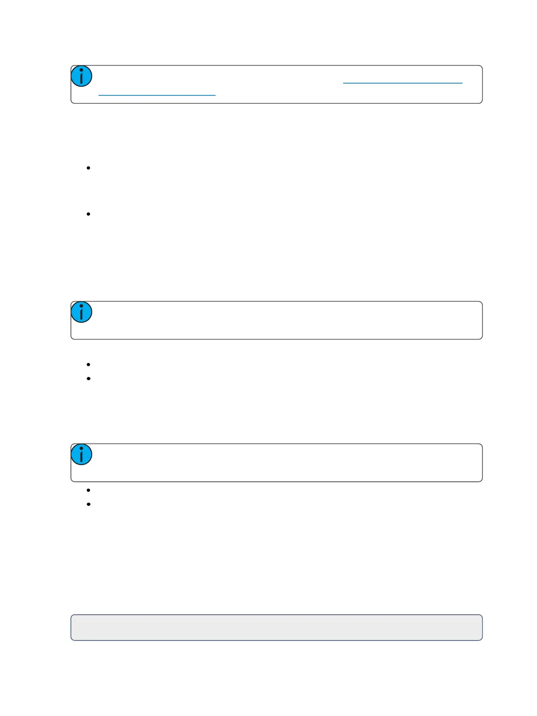537x716 pixels.
Task: Select the blue 'i' symbol in the first note
Action: pyautogui.click(x=82, y=76)
